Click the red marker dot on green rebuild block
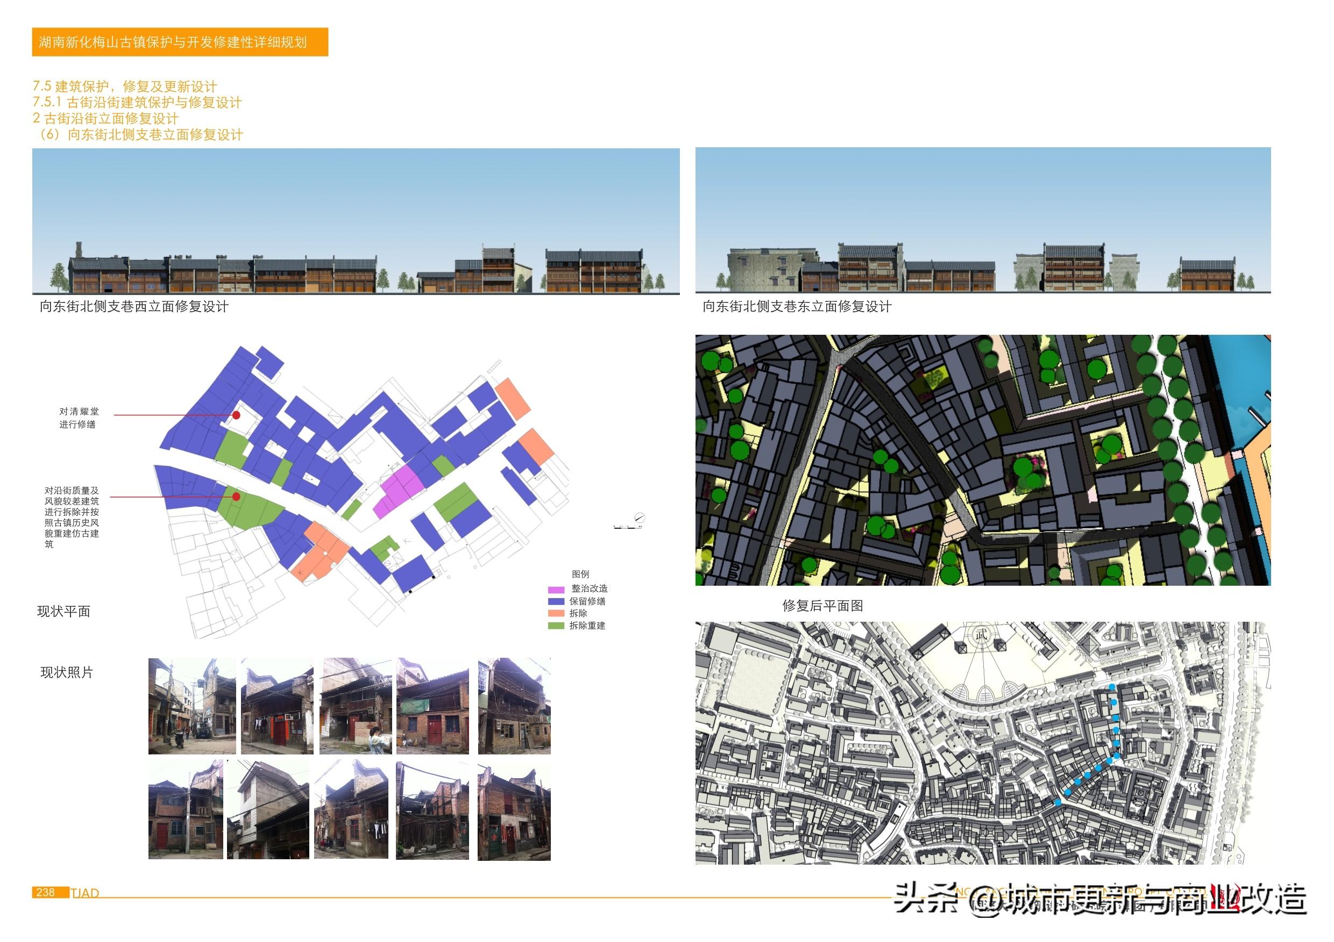1334x942 pixels. coord(237,496)
